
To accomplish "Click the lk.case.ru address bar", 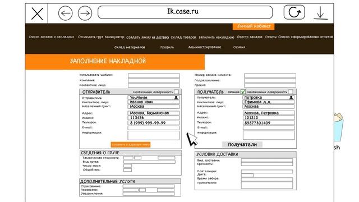I will [185, 12].
